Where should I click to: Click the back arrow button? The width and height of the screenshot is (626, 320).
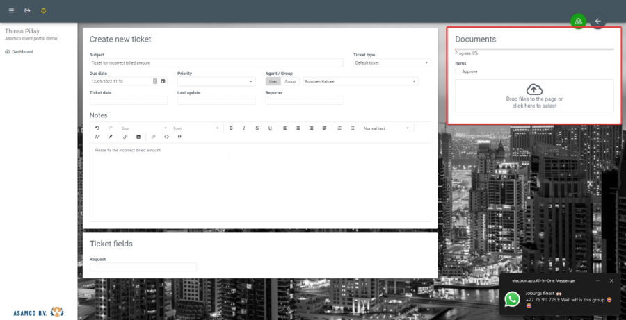[597, 21]
